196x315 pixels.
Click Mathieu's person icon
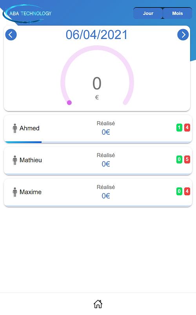pos(15,160)
